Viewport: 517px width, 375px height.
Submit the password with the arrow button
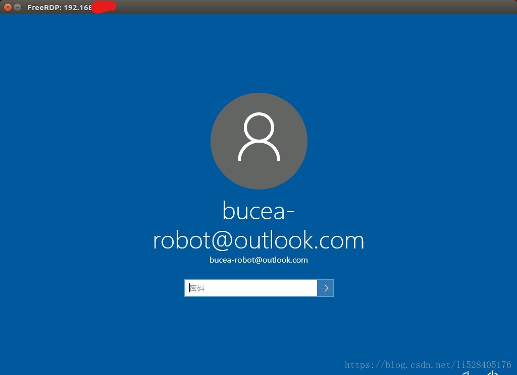(325, 288)
